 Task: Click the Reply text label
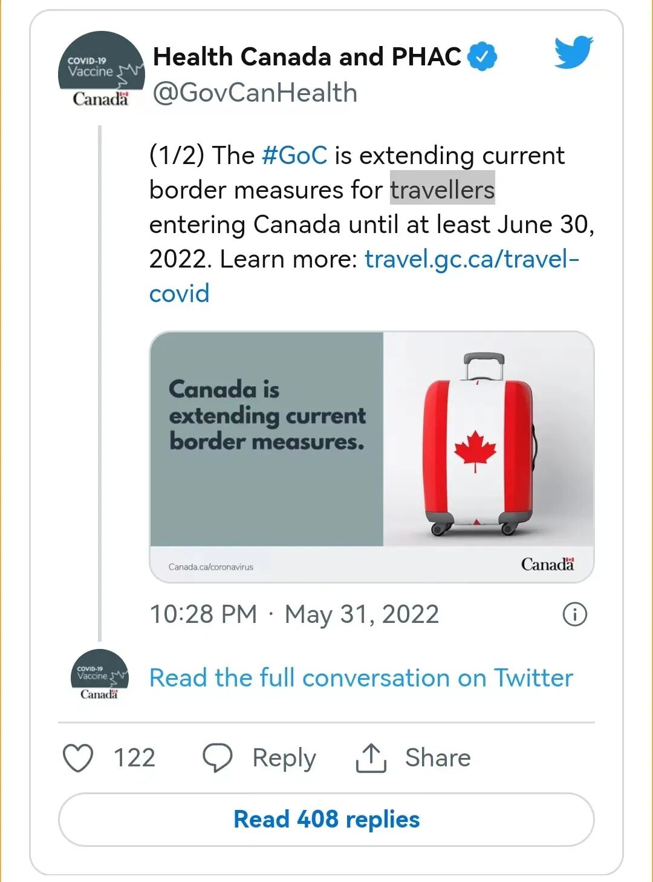pyautogui.click(x=284, y=758)
